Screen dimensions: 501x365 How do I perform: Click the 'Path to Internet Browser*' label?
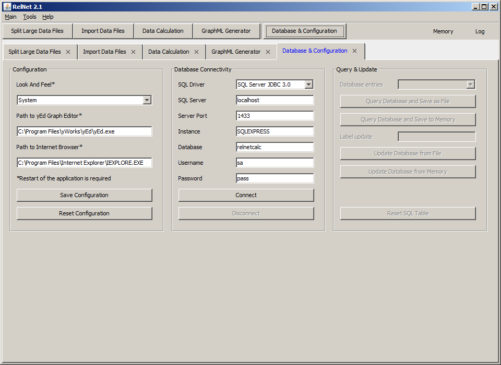coord(50,147)
